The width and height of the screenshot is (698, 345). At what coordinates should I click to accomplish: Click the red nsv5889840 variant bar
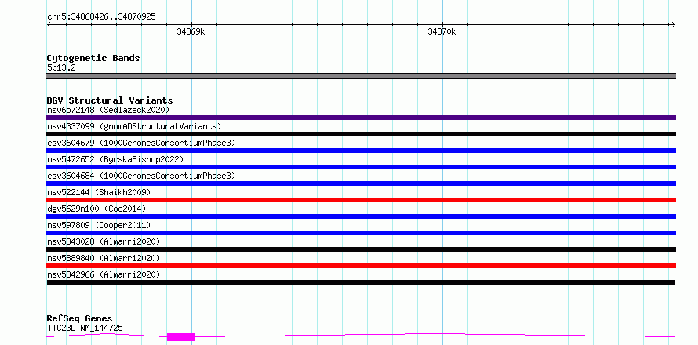point(361,266)
